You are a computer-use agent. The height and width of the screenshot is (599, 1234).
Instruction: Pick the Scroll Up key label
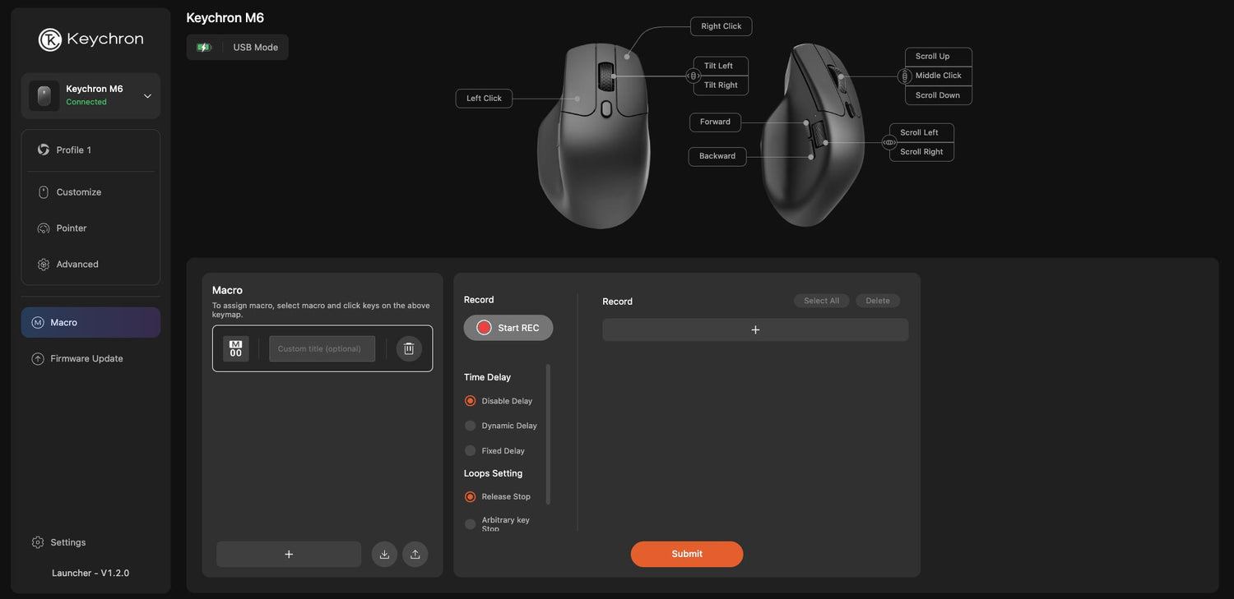coord(939,57)
